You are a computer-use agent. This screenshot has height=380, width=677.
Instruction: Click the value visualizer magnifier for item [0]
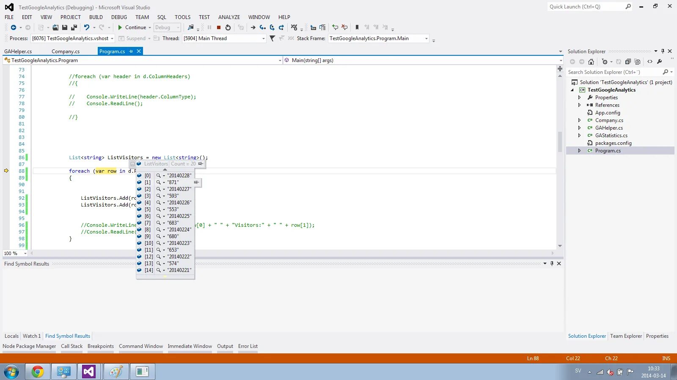coord(159,176)
